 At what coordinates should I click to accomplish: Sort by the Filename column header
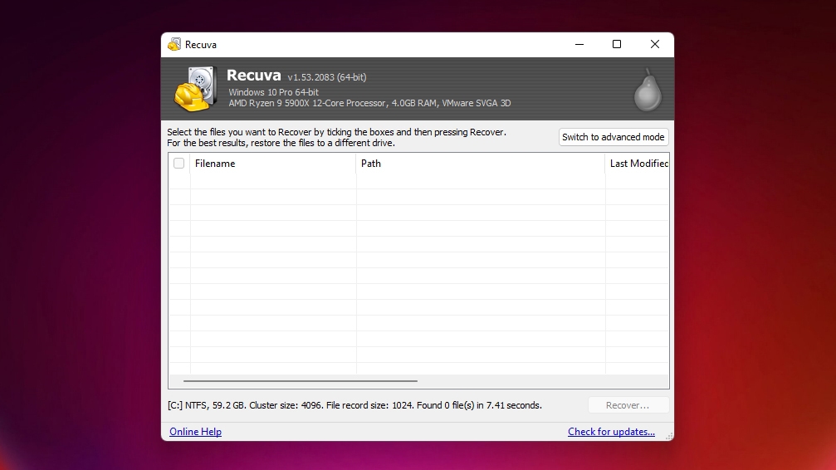tap(272, 164)
